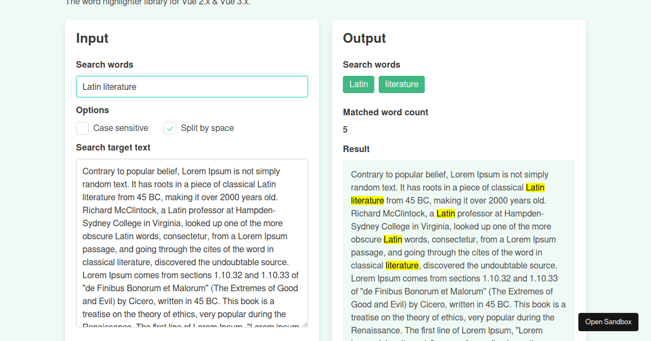Screen dimensions: 651x341
Task: Select the Options section label
Action: pos(92,110)
